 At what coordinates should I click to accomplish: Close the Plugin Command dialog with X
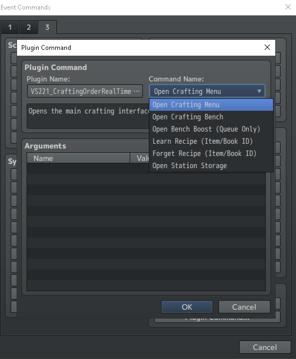pyautogui.click(x=267, y=47)
